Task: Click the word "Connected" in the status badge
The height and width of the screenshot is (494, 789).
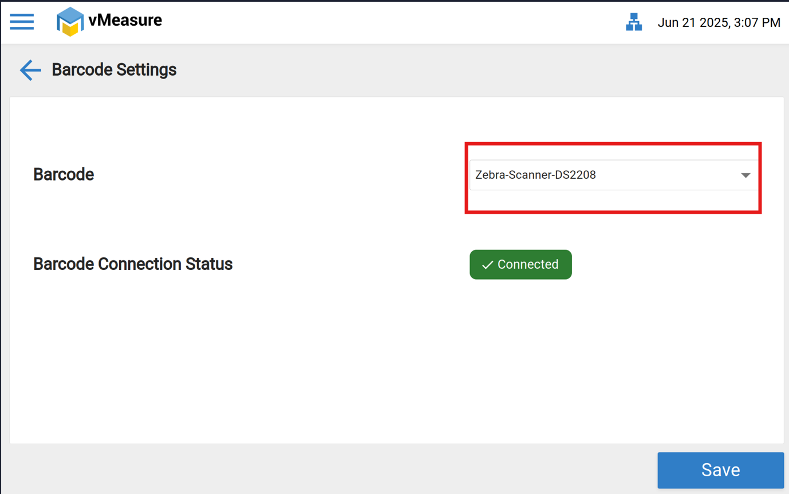Action: 527,265
